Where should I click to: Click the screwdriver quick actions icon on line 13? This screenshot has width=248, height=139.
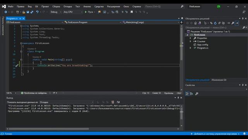(x=17, y=66)
